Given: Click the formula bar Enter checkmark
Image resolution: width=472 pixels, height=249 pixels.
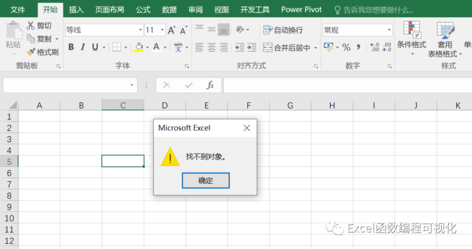Looking at the screenshot, I should pos(189,86).
